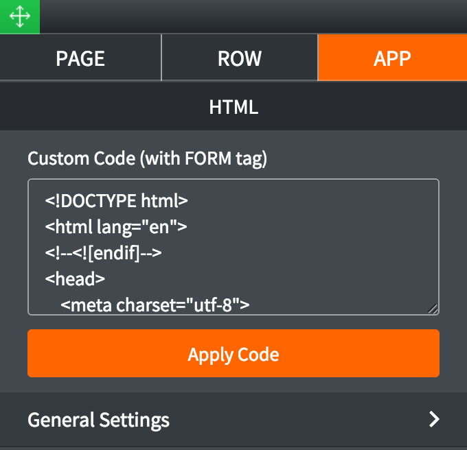This screenshot has height=450, width=467.
Task: Place cursor on the DOCTYPE html line
Action: (x=117, y=200)
